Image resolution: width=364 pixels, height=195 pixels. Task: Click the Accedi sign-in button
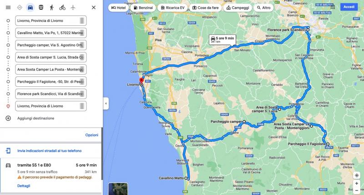pos(349,7)
